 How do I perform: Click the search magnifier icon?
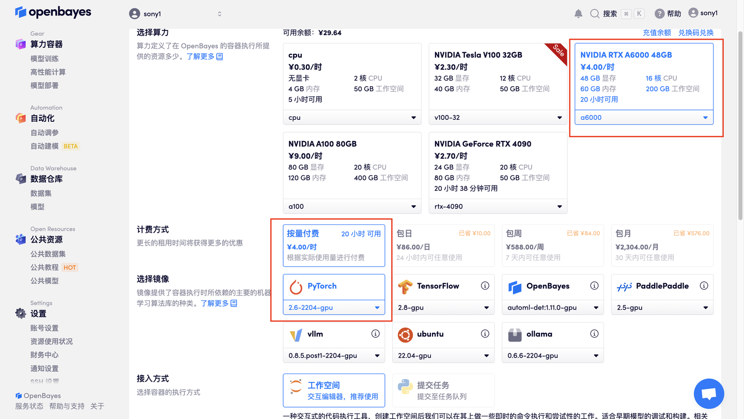(x=595, y=14)
